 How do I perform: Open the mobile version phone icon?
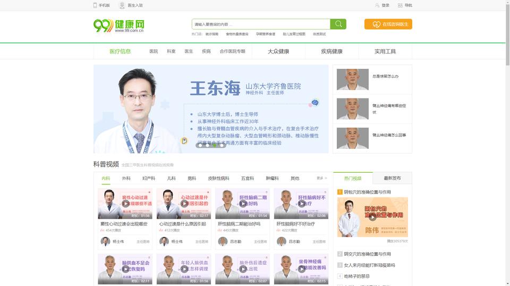click(x=95, y=5)
